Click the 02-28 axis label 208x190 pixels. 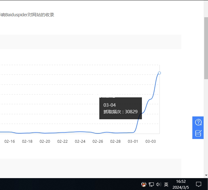coord(115,141)
